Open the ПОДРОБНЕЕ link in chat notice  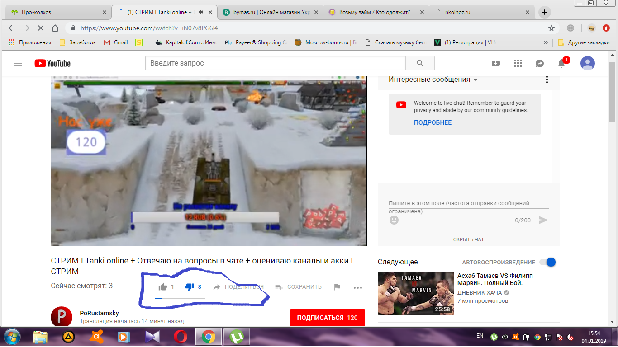pyautogui.click(x=433, y=122)
